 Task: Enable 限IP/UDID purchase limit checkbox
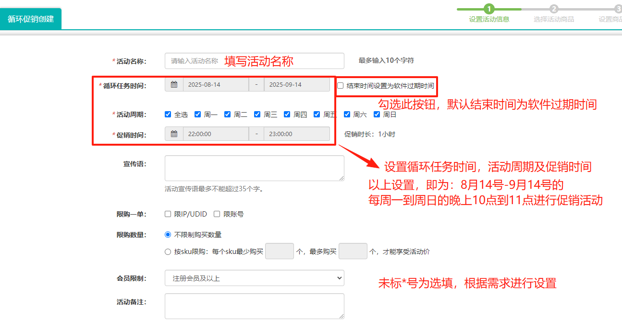pyautogui.click(x=168, y=214)
